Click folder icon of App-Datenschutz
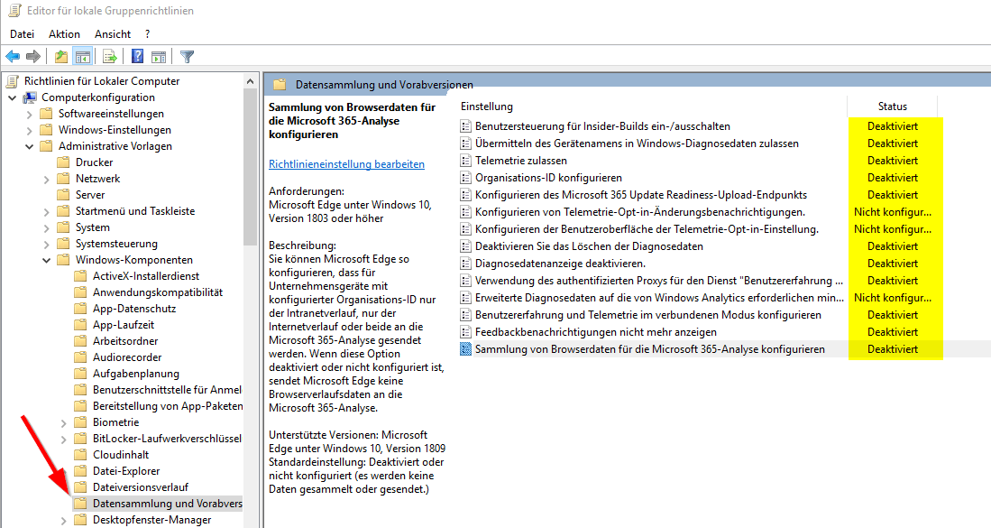Screen dimensions: 991x528 click(x=80, y=309)
